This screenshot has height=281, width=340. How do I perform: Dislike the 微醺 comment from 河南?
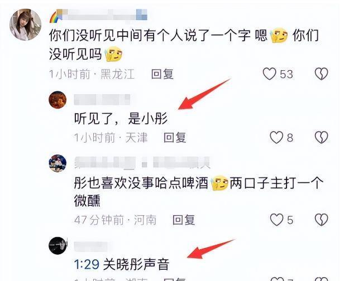click(x=322, y=220)
